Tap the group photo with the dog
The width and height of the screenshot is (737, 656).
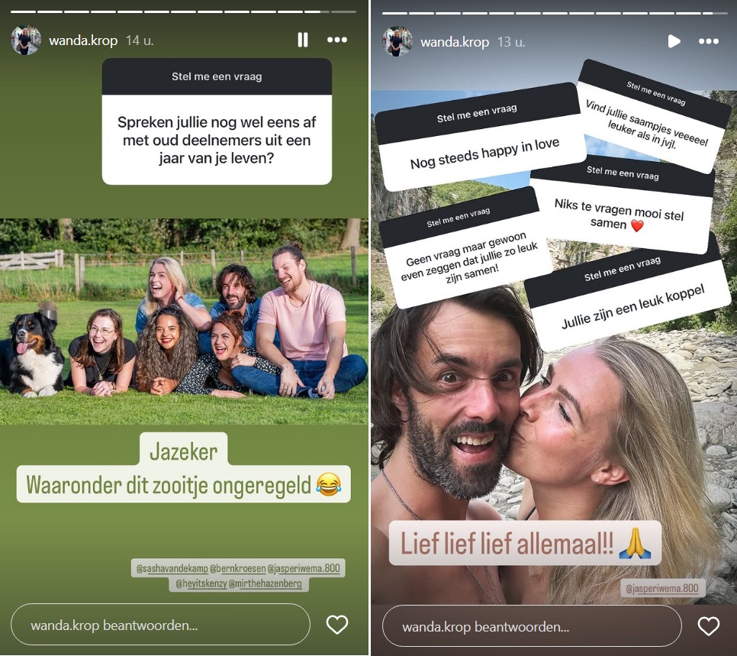click(184, 322)
